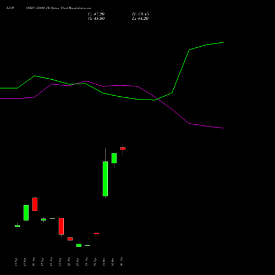275x275 pixels.
Task: Click the closing price value C: 47.20
Action: 96,14
